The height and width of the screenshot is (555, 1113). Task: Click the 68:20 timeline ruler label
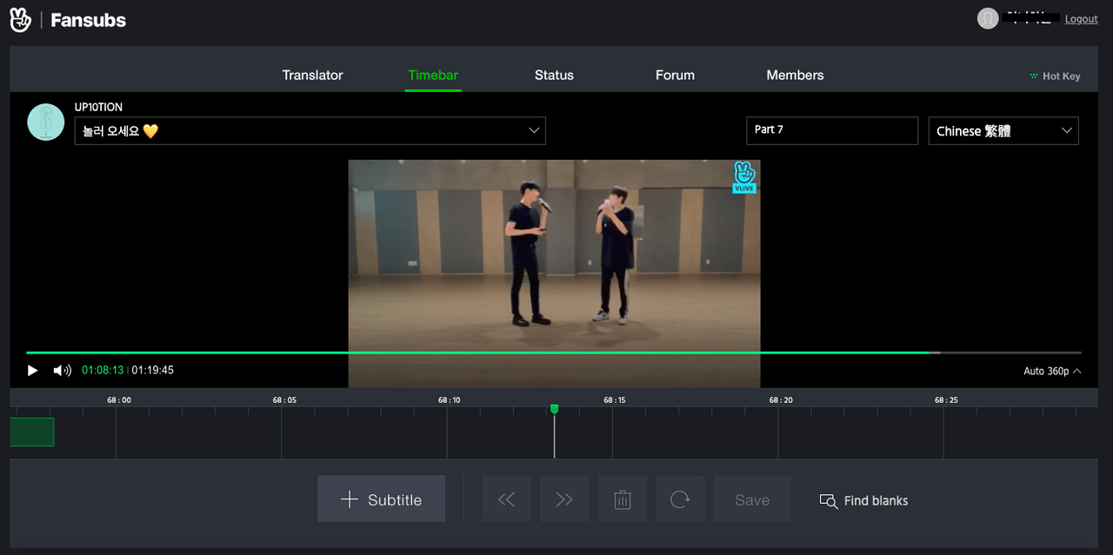[781, 400]
